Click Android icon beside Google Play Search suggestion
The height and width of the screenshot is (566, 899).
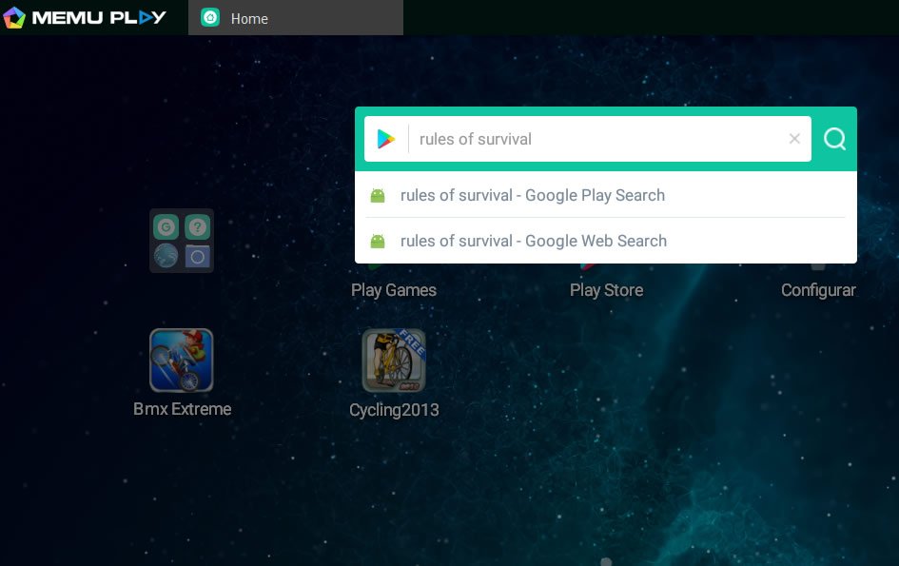378,195
